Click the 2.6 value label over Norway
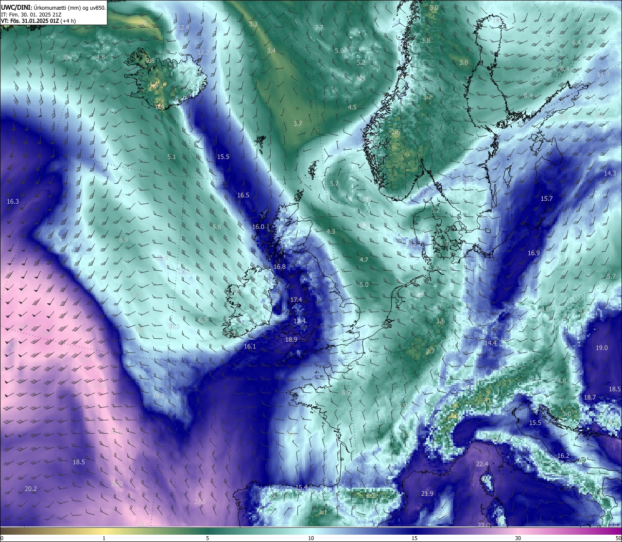Screen dimensions: 622x542 click(396, 132)
